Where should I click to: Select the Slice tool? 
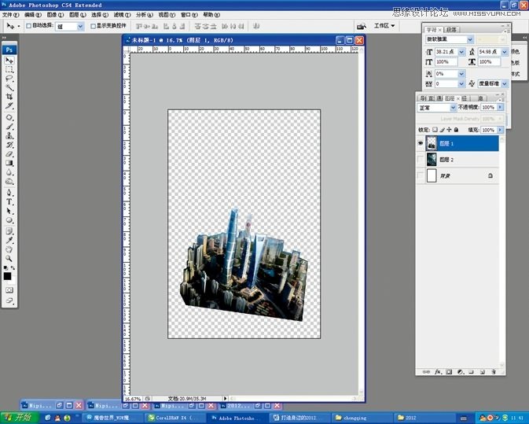point(9,106)
